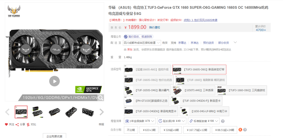Play the product video
Image resolution: width=283 pixels, height=138 pixels.
[54, 81]
